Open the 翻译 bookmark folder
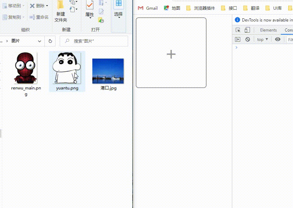Screen dimensions: 293x208 [x=251, y=8]
